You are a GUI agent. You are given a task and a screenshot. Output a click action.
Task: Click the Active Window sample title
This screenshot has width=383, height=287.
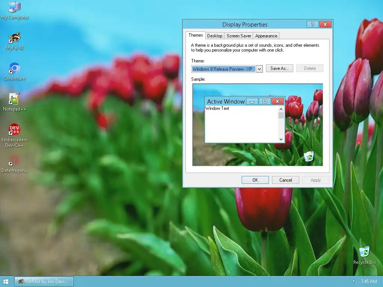point(226,102)
